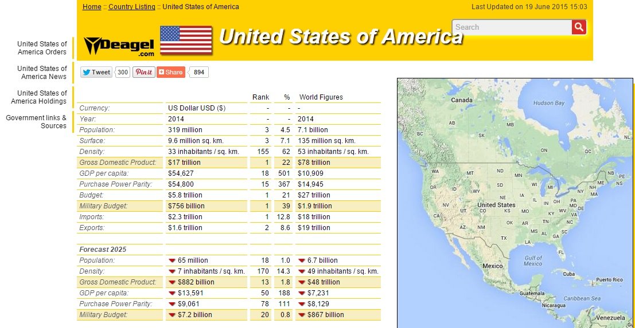Click the Deagel.com logo
635x328 pixels.
pos(119,46)
